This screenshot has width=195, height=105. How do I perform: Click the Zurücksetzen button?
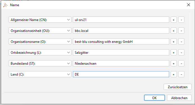[177, 87]
